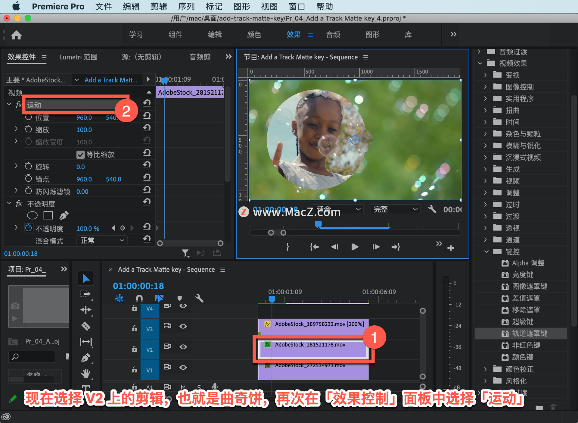Reset the Anchor Point parameter
This screenshot has height=423, width=578.
[x=147, y=177]
